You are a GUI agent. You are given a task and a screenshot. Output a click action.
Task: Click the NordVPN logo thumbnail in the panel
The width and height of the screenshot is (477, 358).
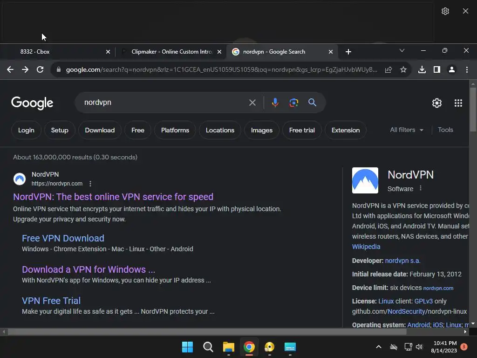click(x=365, y=180)
